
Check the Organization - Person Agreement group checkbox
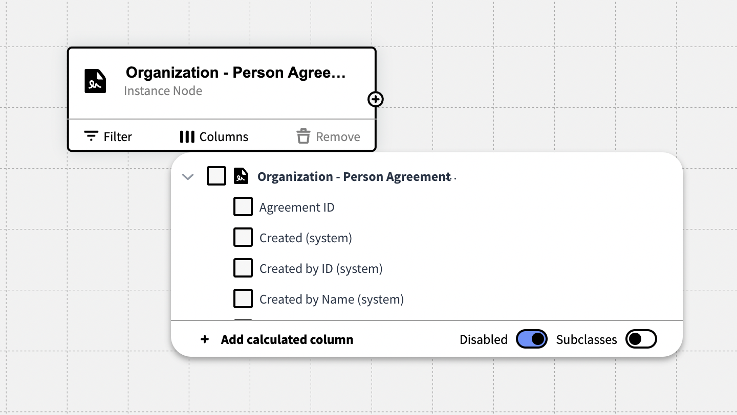(x=216, y=176)
